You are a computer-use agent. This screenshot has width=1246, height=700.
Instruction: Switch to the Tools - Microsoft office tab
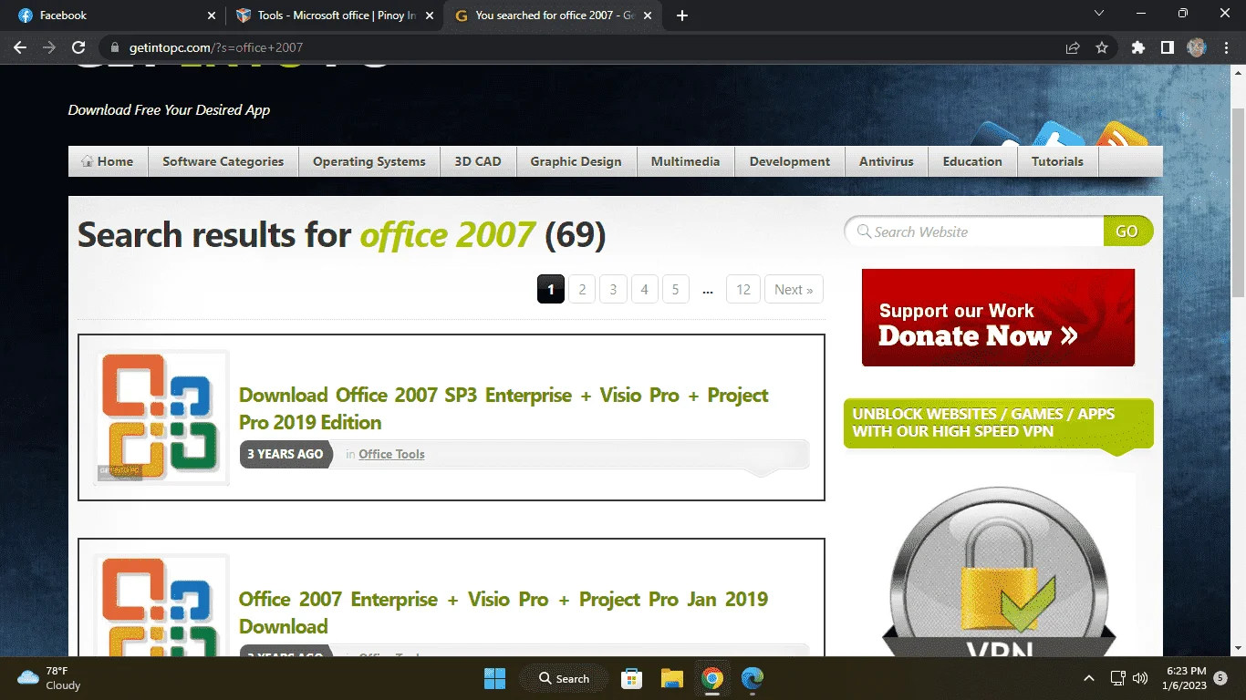point(334,15)
